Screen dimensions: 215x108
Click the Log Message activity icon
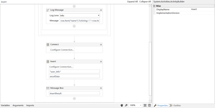48,10
